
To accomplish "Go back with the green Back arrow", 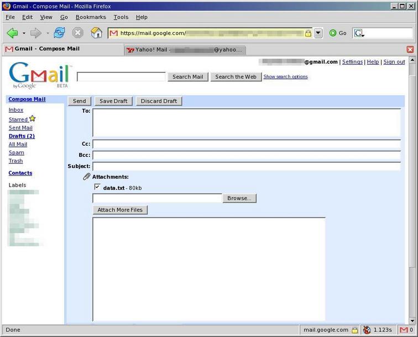I will click(x=12, y=33).
